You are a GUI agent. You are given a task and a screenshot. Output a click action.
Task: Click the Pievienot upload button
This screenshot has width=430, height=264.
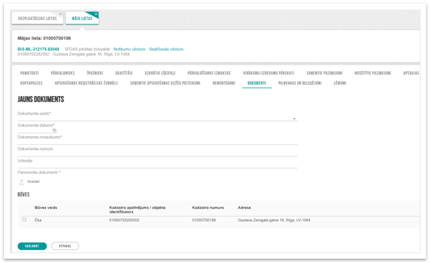point(30,182)
